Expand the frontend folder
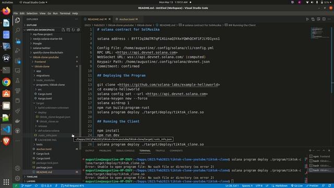The height and width of the screenshot is (188, 334). pos(40,62)
